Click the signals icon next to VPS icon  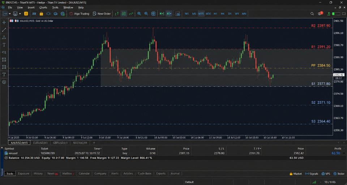tap(63, 14)
